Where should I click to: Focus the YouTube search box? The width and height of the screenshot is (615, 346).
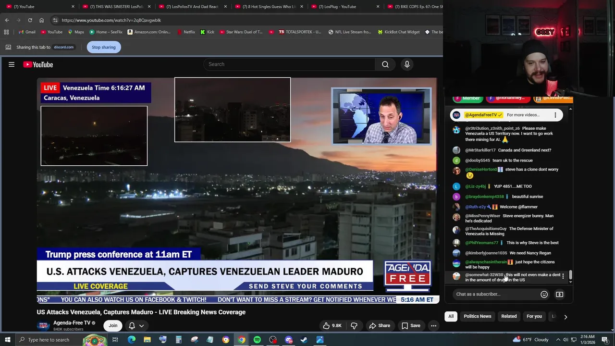click(289, 64)
